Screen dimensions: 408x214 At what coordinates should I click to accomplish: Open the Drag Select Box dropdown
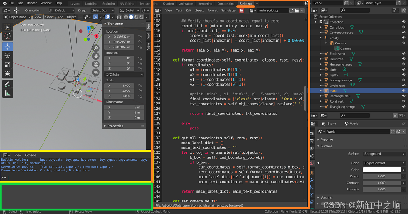pos(102,10)
